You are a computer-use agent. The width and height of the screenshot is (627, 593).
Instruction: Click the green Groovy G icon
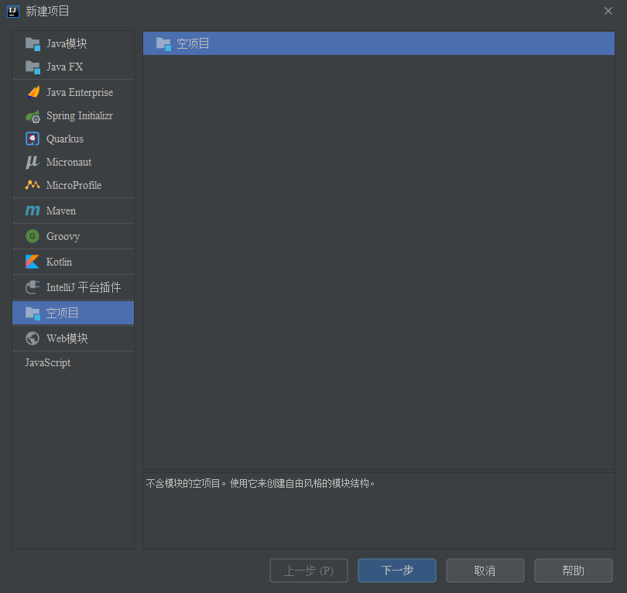pyautogui.click(x=33, y=236)
